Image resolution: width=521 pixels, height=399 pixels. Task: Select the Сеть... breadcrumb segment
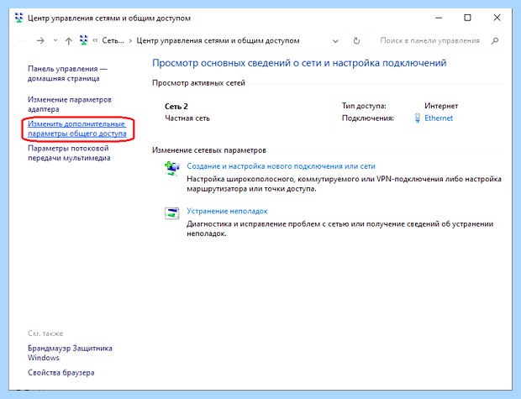[113, 40]
